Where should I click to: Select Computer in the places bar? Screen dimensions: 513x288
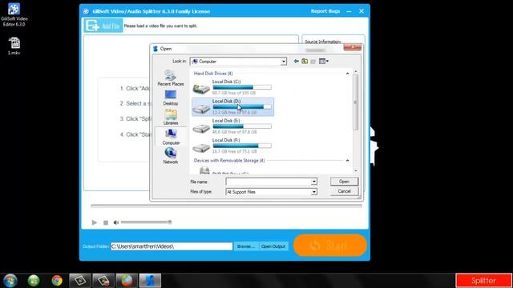[171, 137]
